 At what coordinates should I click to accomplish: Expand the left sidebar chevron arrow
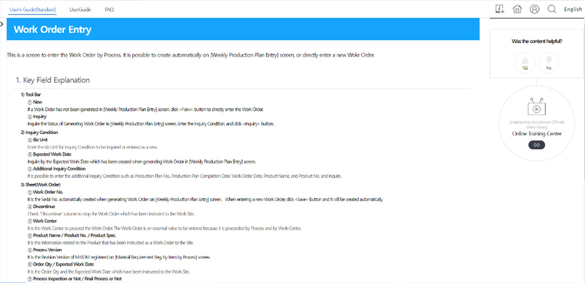(2, 24)
